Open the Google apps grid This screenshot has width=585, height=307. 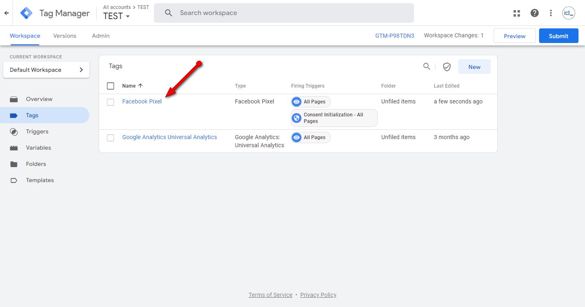point(517,13)
